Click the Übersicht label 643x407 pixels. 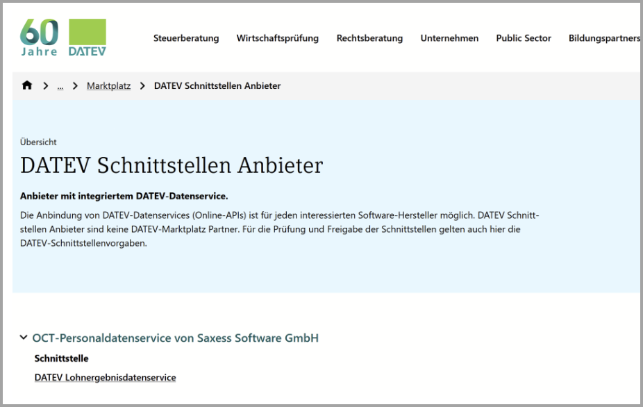pos(38,142)
